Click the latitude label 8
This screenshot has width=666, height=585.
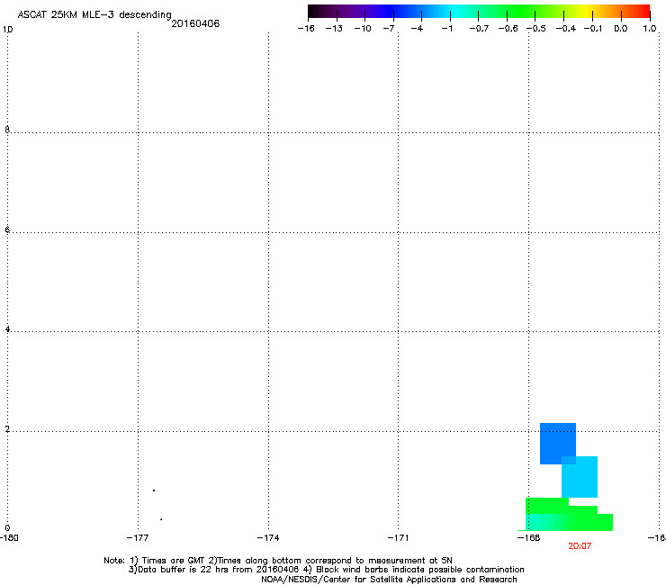click(7, 130)
